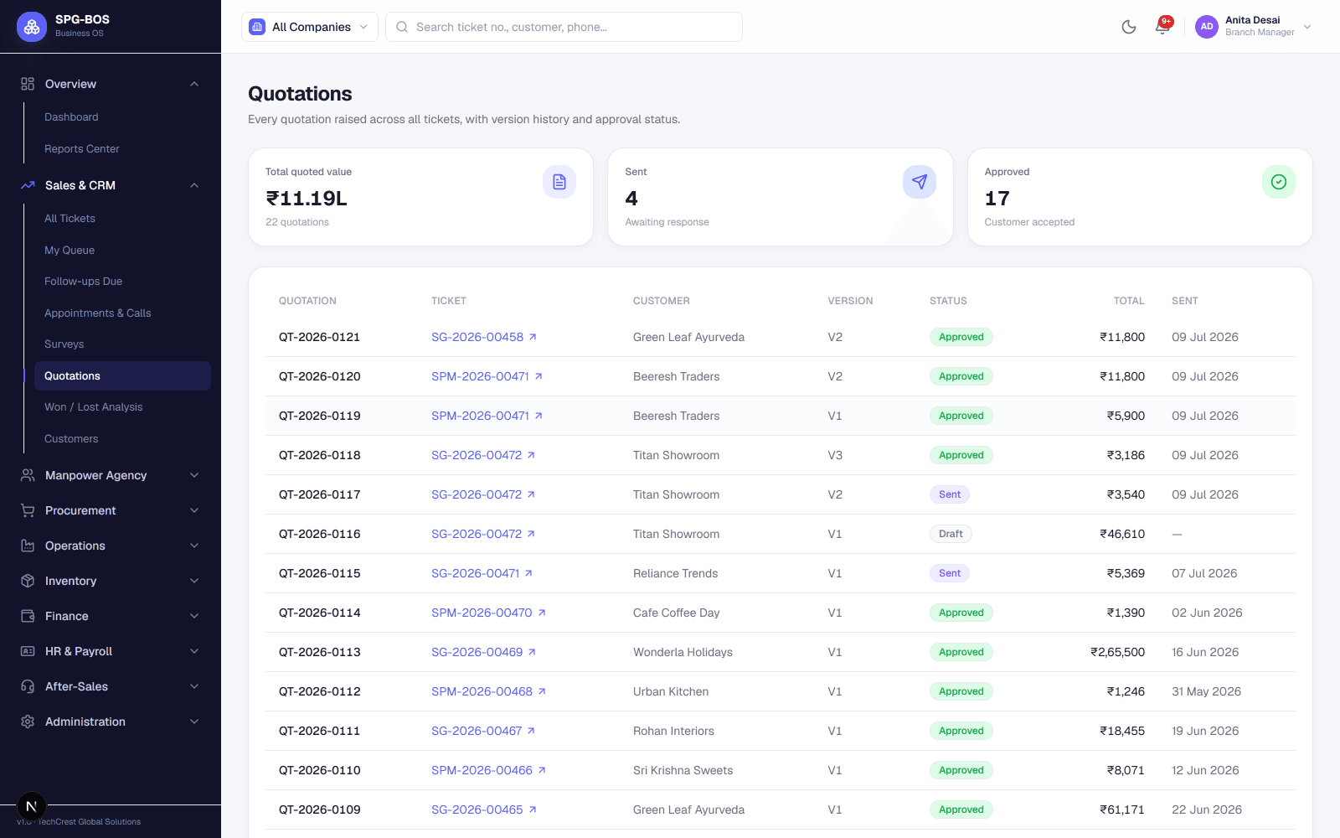The width and height of the screenshot is (1340, 838).
Task: Go to All Tickets
Action: click(x=122, y=219)
